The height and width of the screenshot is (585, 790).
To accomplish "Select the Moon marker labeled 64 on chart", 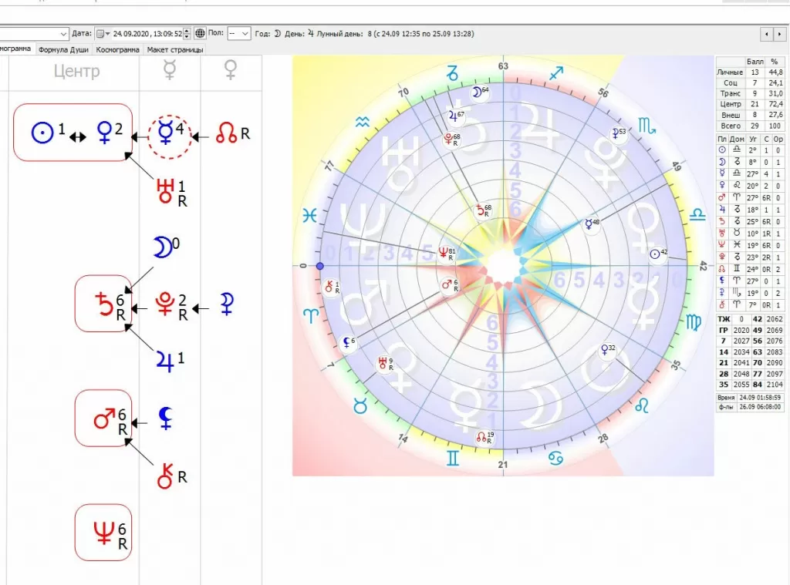I will (x=480, y=92).
